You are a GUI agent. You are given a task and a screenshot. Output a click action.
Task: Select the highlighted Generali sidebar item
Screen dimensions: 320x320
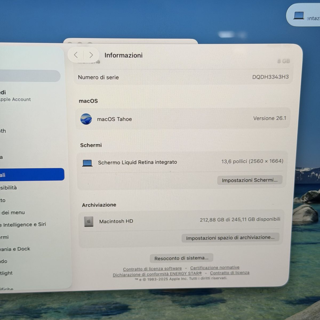pyautogui.click(x=29, y=175)
